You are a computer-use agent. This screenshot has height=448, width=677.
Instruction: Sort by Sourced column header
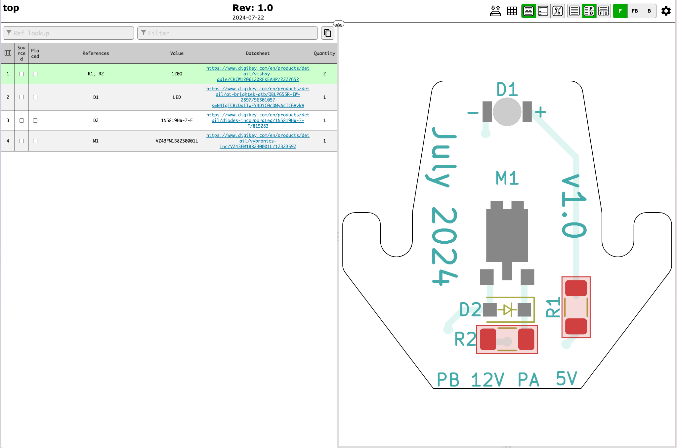(21, 53)
